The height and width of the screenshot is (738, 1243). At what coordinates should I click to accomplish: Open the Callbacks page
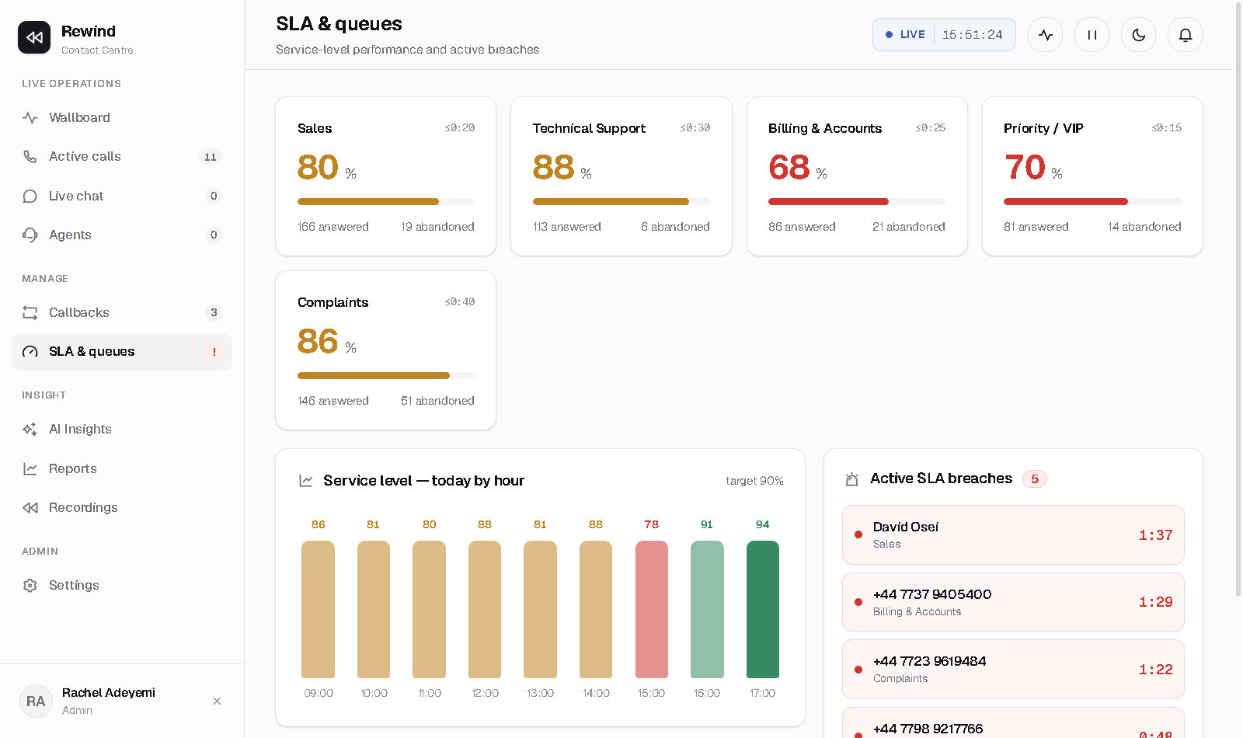122,313
